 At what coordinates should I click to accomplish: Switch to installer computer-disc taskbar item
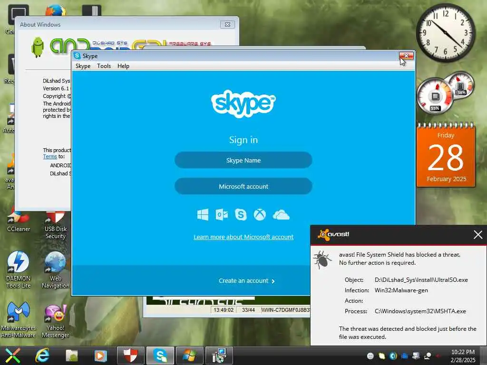[219, 355]
